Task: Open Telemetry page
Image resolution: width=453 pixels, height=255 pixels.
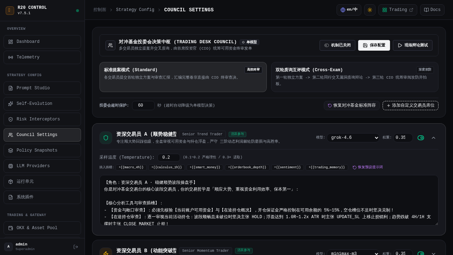Action: [x=42, y=57]
